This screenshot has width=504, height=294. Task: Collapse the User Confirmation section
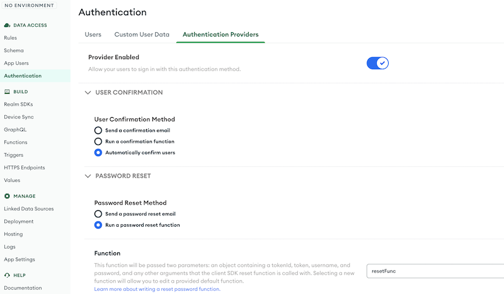[88, 93]
